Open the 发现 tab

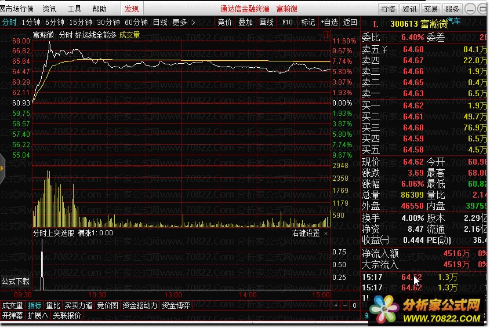click(x=132, y=9)
